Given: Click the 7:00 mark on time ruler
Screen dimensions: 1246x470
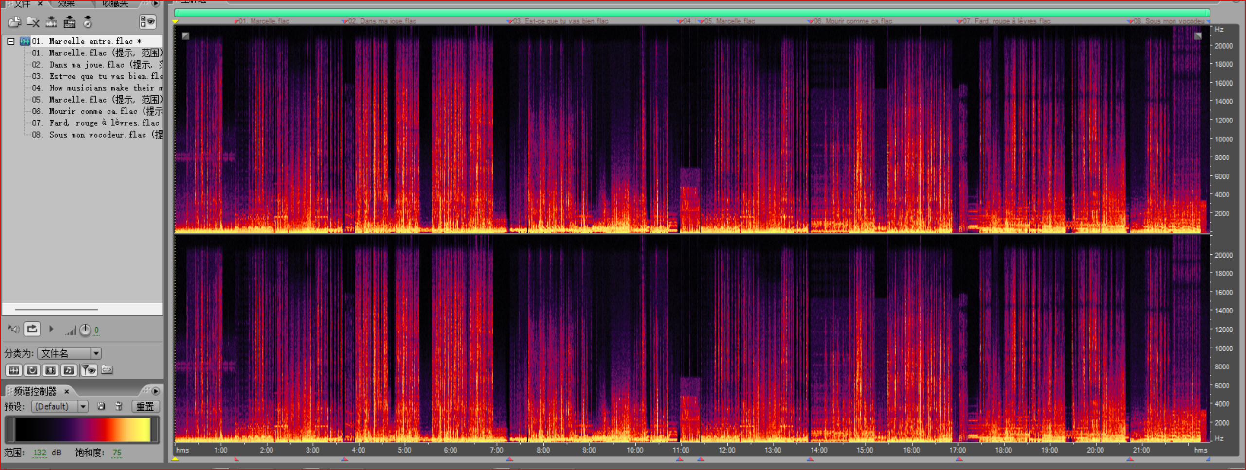Looking at the screenshot, I should [496, 450].
